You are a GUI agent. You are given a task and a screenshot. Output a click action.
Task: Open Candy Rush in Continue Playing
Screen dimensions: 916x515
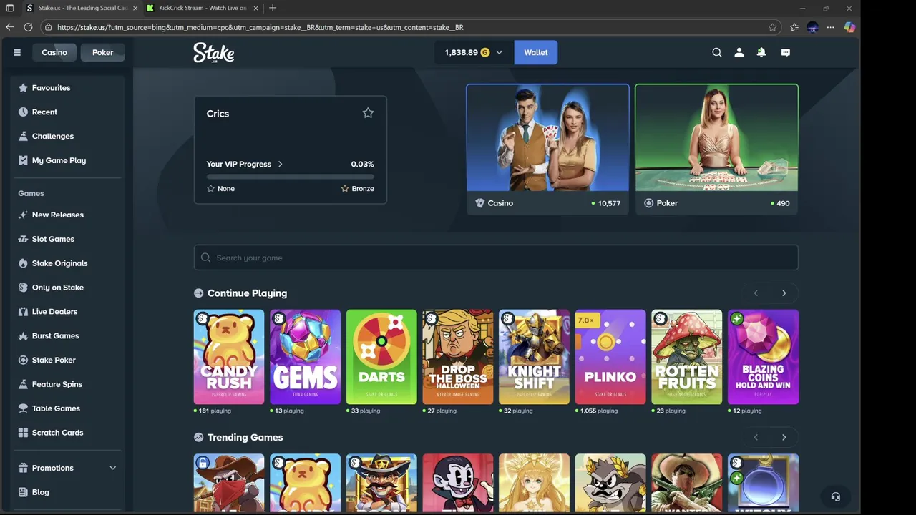click(229, 357)
